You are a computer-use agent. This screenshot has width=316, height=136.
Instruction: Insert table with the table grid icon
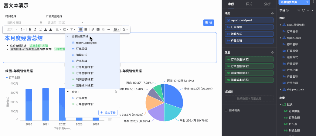98,30
